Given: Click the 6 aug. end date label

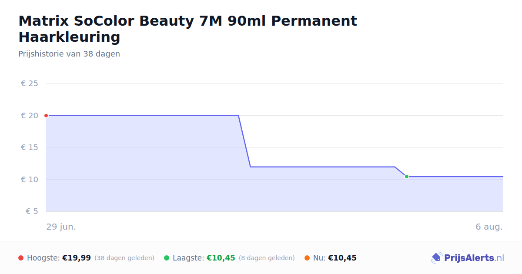Looking at the screenshot, I should 489,227.
